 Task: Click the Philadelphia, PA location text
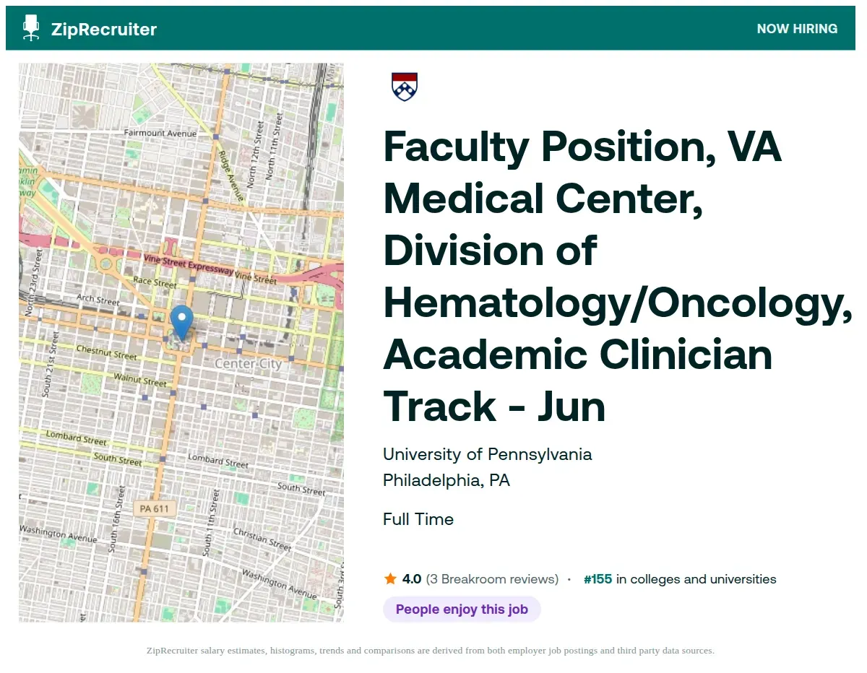[x=447, y=480]
